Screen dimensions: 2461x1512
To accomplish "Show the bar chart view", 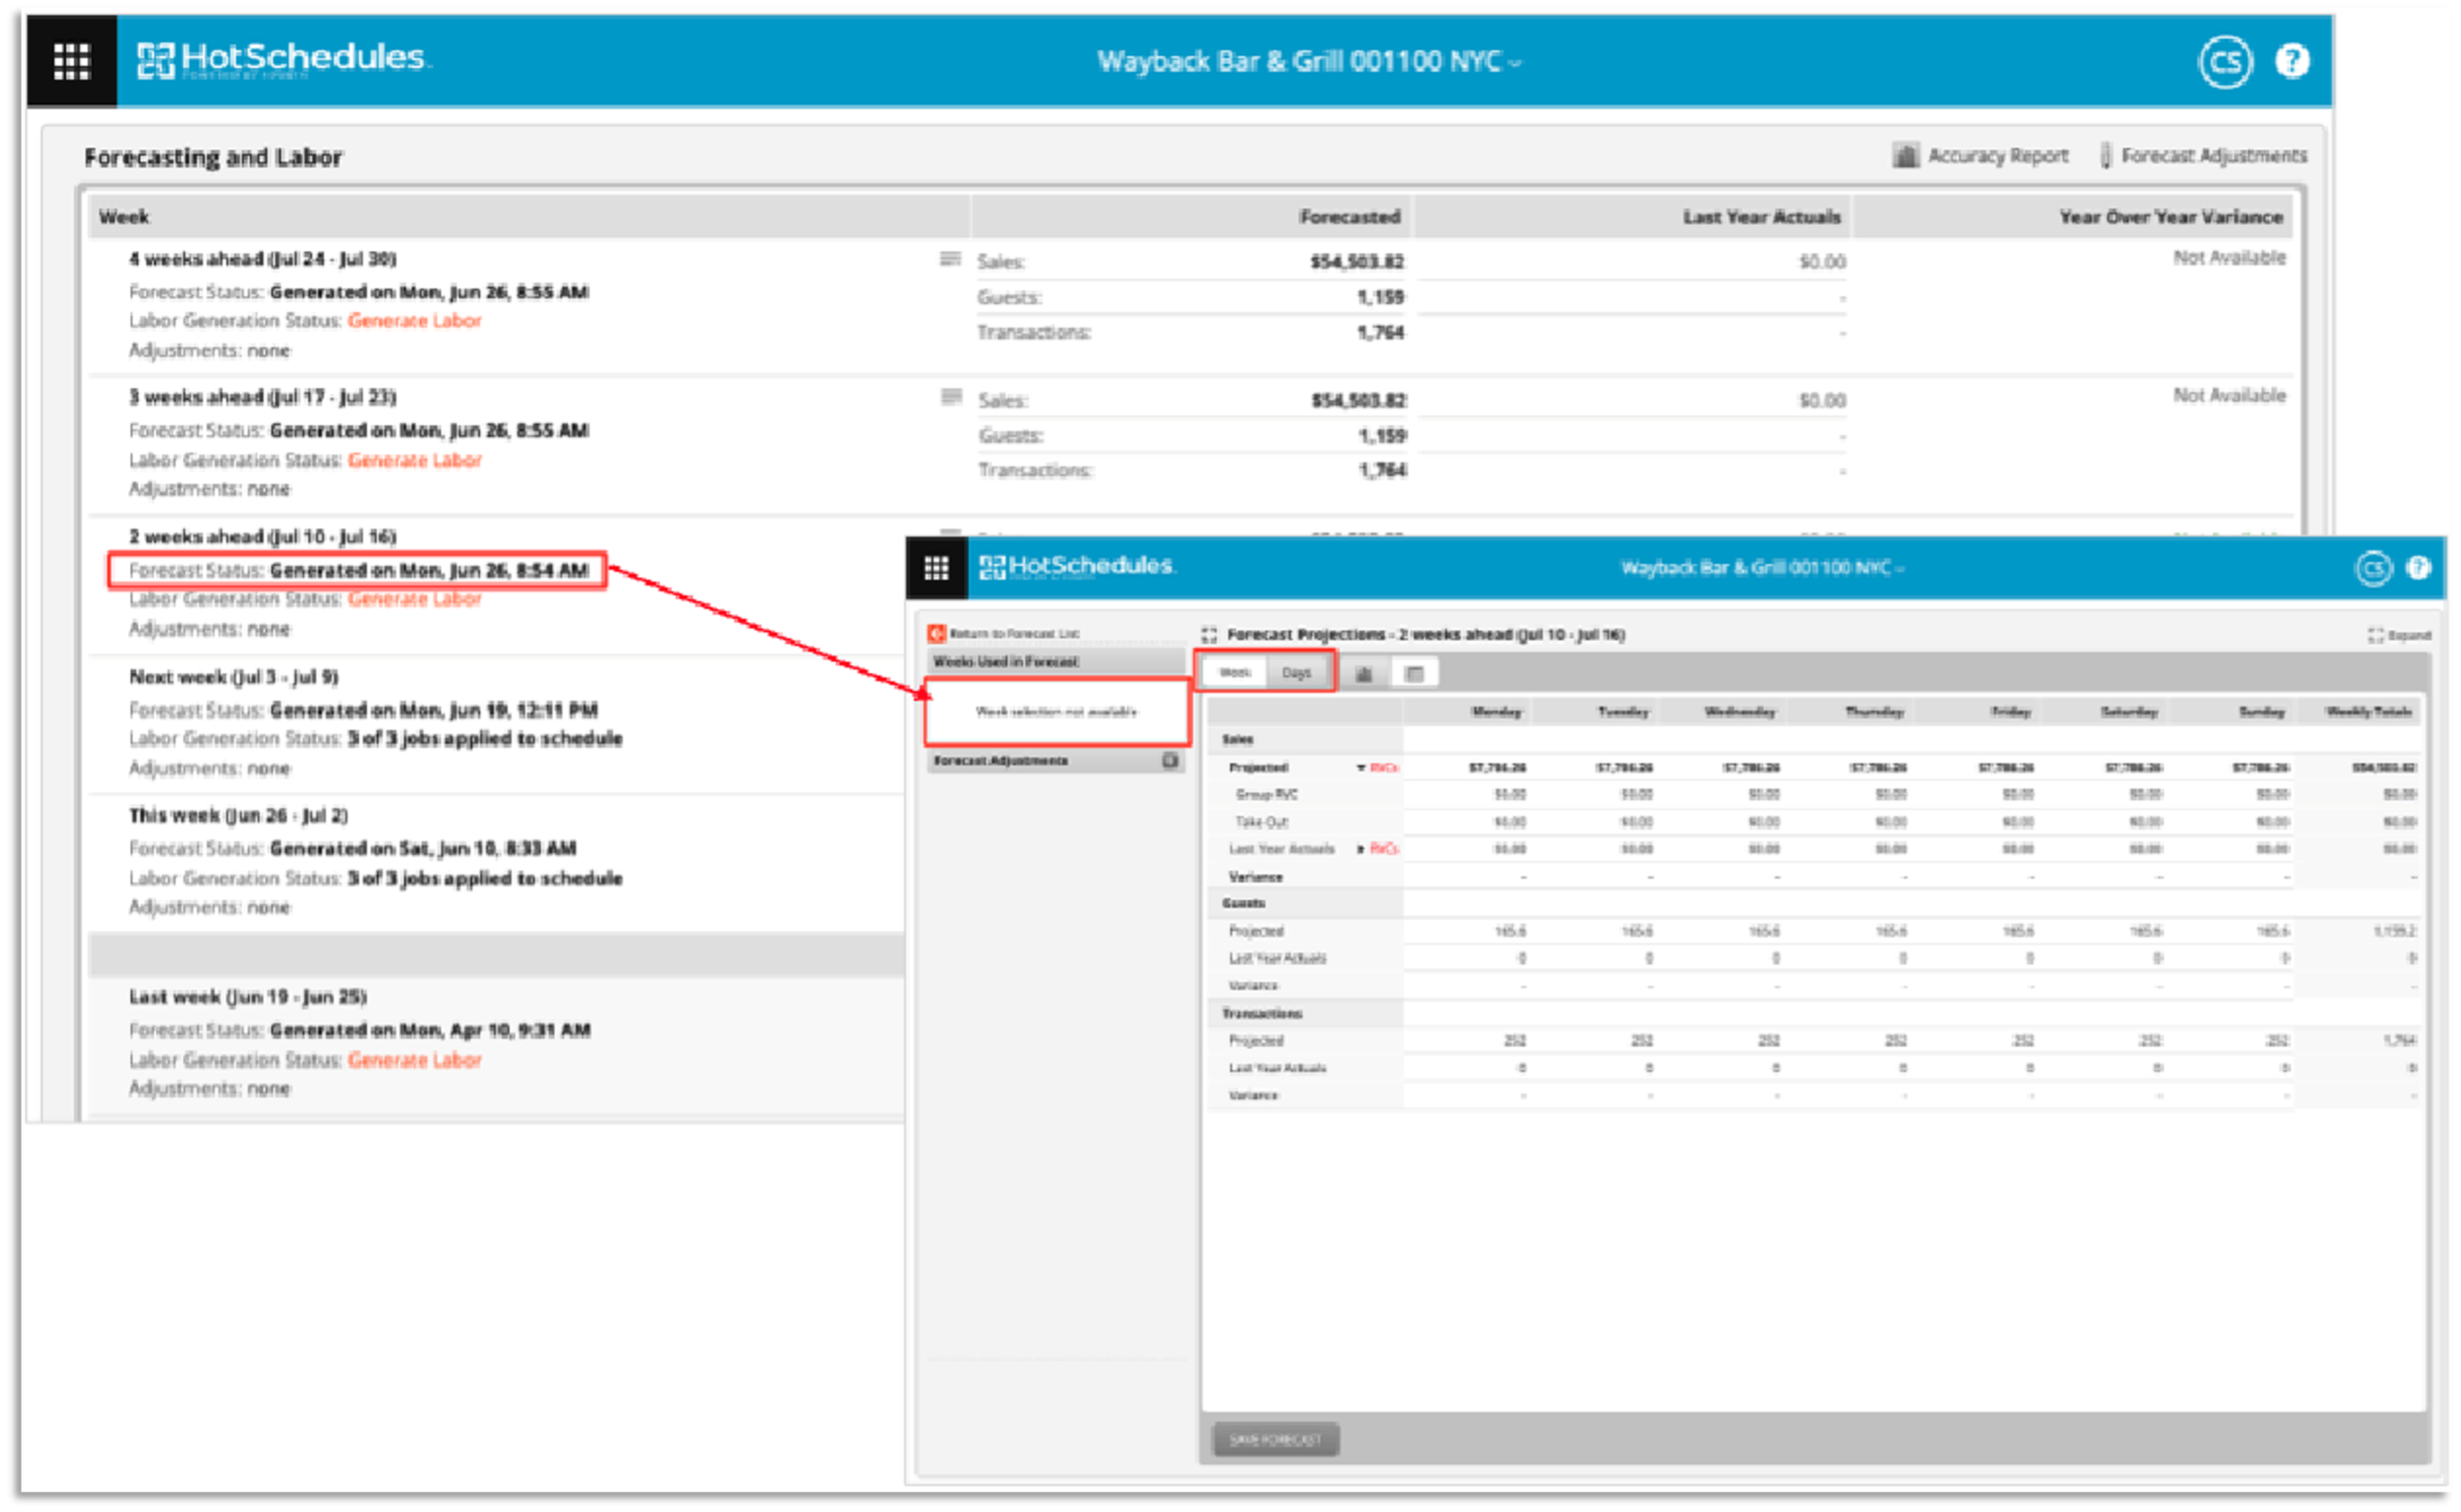I will 1363,673.
